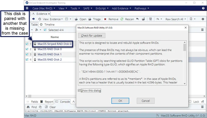Click the lock icon beside Lock checkbox
This screenshot has height=118, width=207.
point(202,102)
